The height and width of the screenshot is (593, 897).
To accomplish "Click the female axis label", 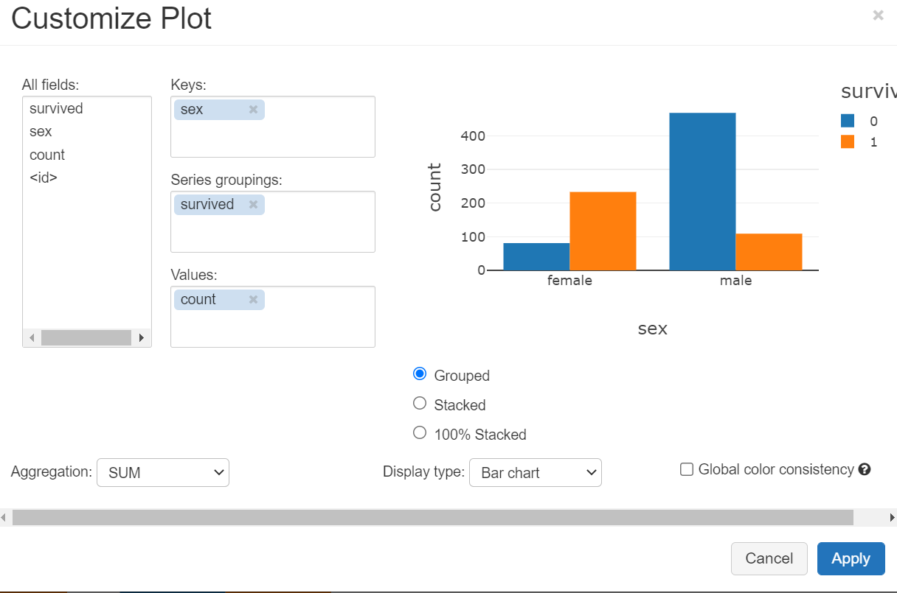I will tap(569, 281).
